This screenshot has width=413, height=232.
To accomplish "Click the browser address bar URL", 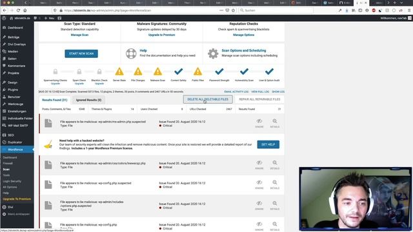I will [108, 10].
